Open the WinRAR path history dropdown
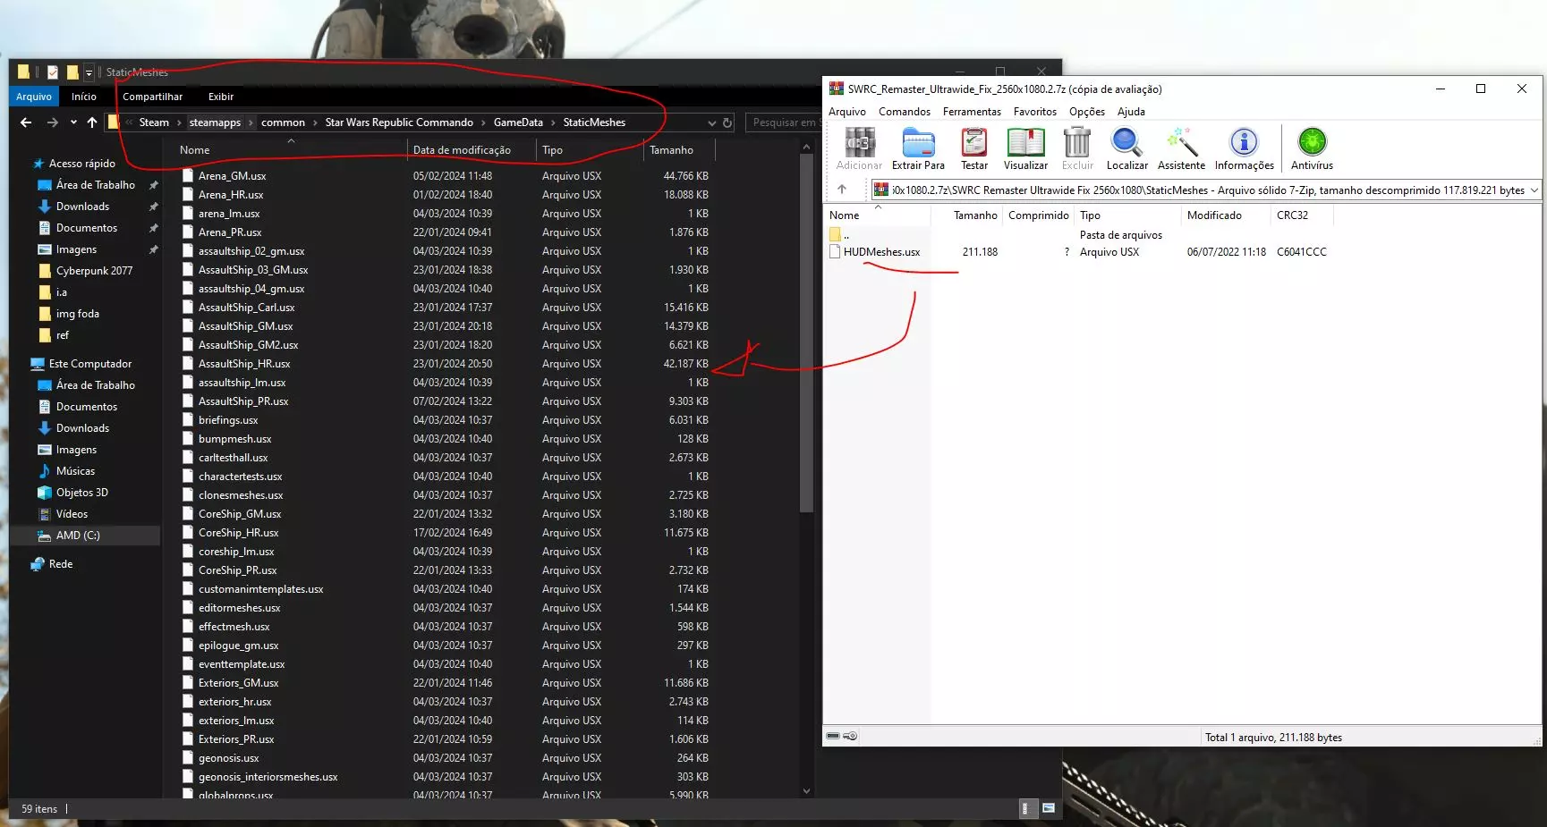Image resolution: width=1547 pixels, height=827 pixels. click(x=1534, y=190)
